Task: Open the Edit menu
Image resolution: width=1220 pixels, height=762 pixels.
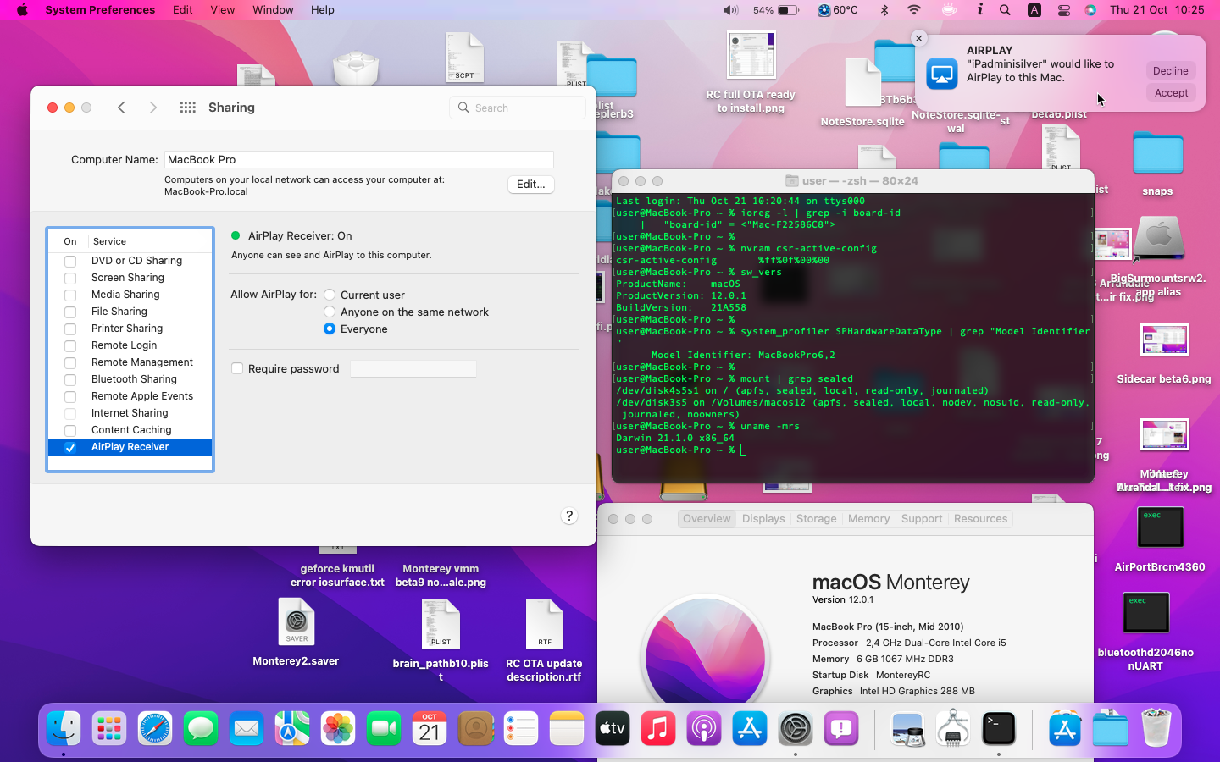Action: [183, 10]
